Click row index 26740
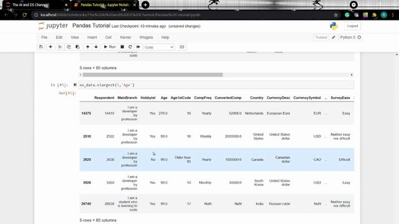399x224 pixels. 86,203
